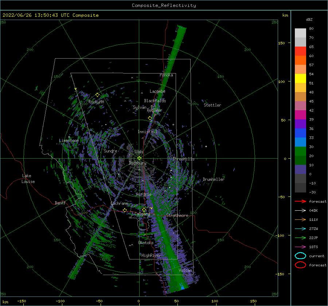Viewport: 328px width, 306px height.
Task: Pick the magenta 39-42 dBZ swatch
Action: pos(300,115)
